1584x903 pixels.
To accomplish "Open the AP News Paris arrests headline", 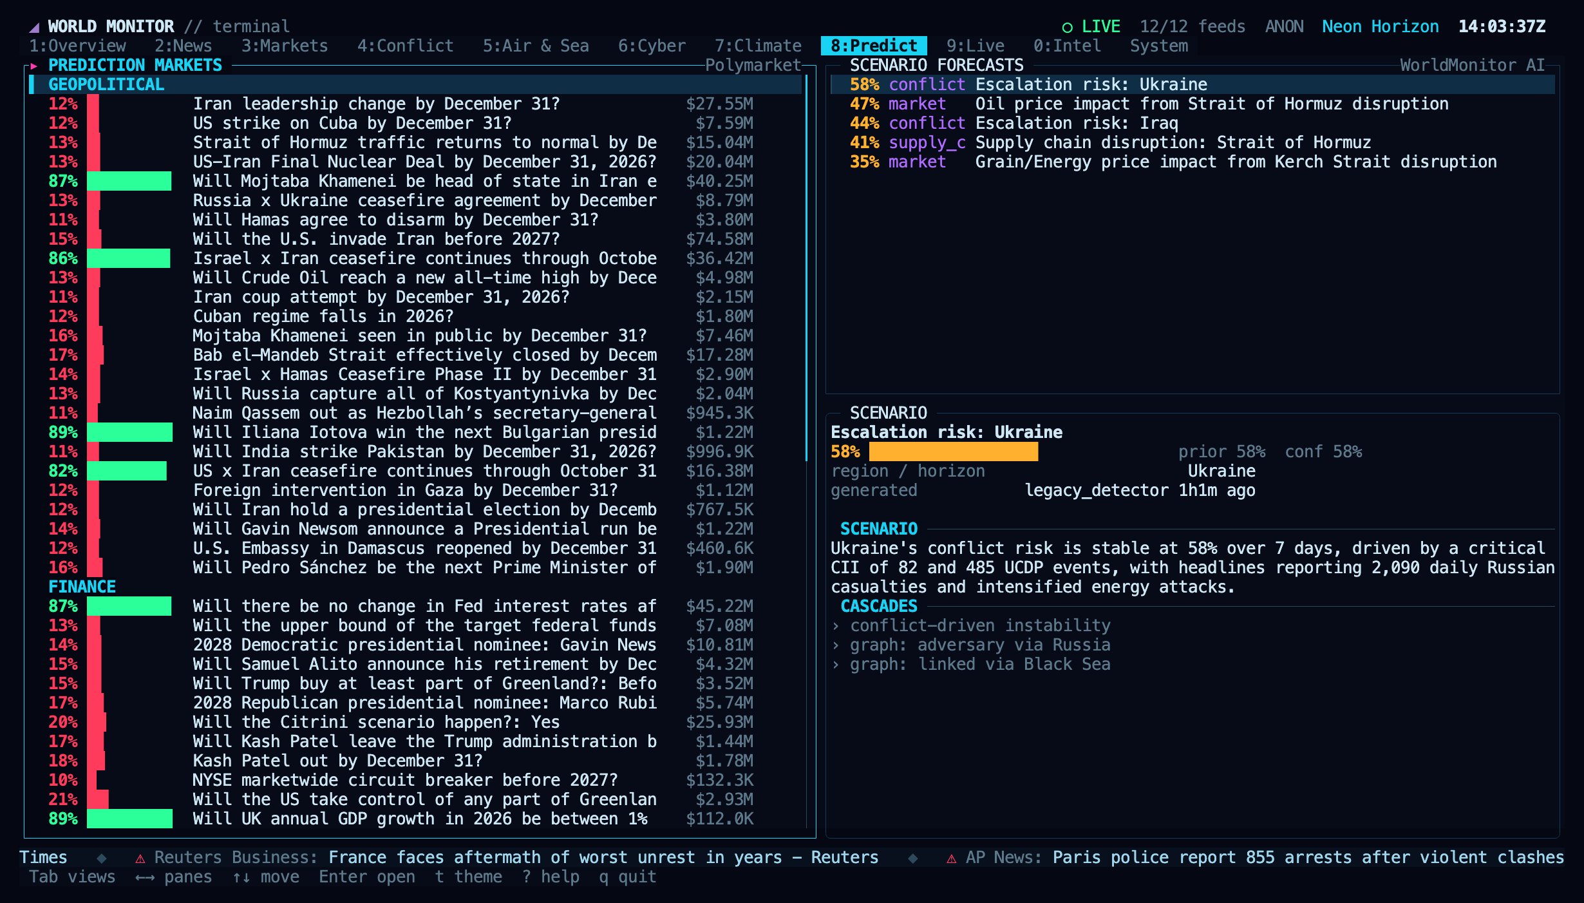I will point(1308,857).
